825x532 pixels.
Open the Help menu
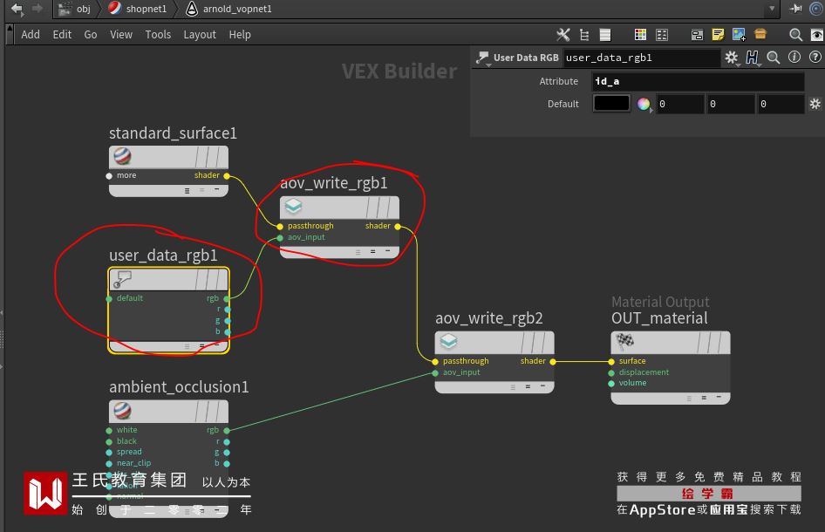(240, 35)
